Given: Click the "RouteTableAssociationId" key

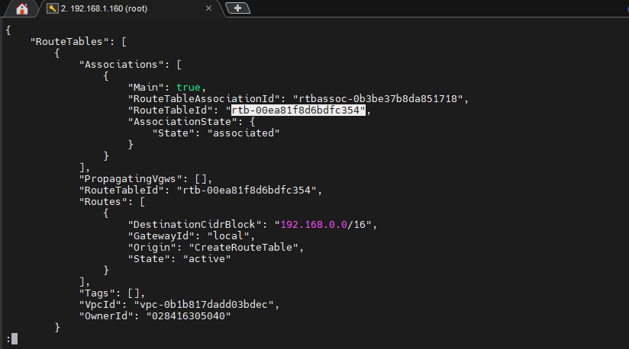Looking at the screenshot, I should tap(203, 99).
